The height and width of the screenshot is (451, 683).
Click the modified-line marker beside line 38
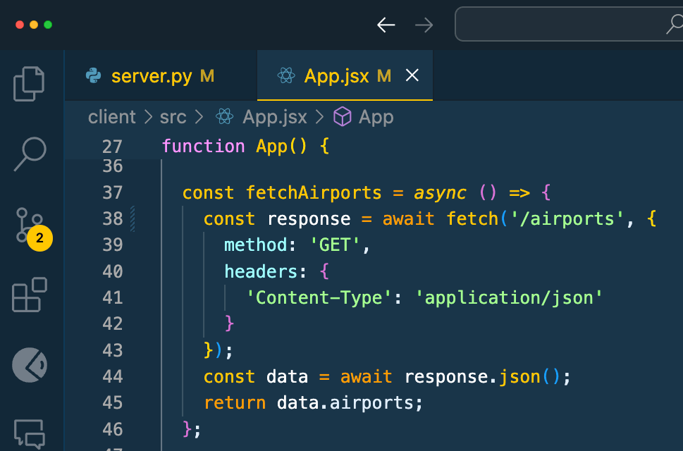(x=133, y=219)
